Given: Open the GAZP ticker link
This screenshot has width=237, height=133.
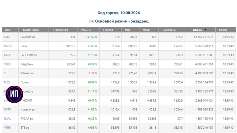Looking at the screenshot, I should coord(7,55).
